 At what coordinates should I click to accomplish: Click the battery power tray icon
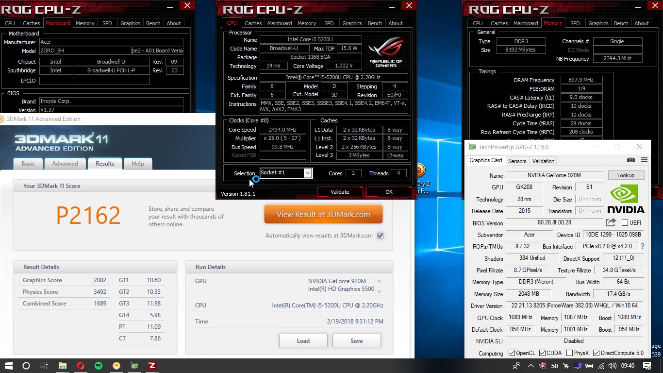pos(590,366)
